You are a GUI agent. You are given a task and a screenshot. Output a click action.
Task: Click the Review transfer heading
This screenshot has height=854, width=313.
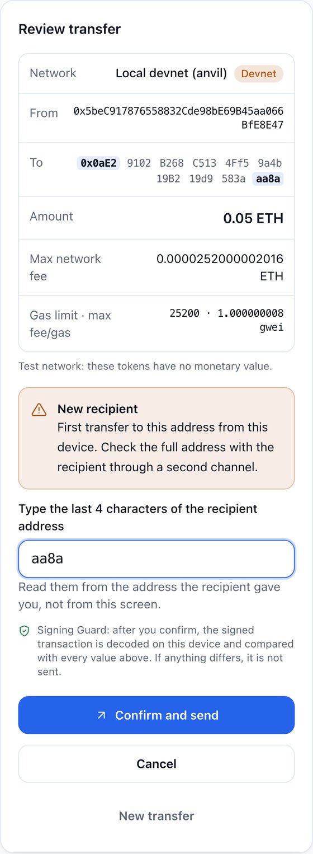[70, 29]
